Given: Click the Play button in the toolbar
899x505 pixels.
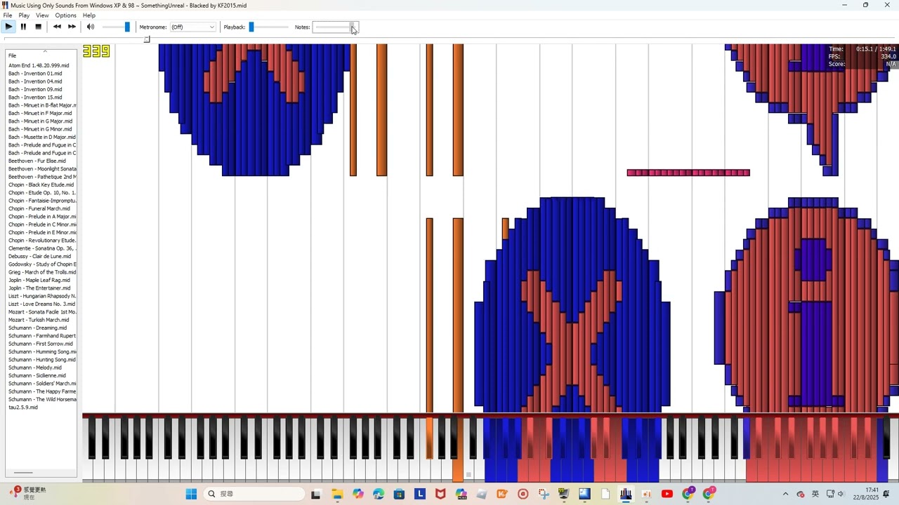Looking at the screenshot, I should 8,27.
